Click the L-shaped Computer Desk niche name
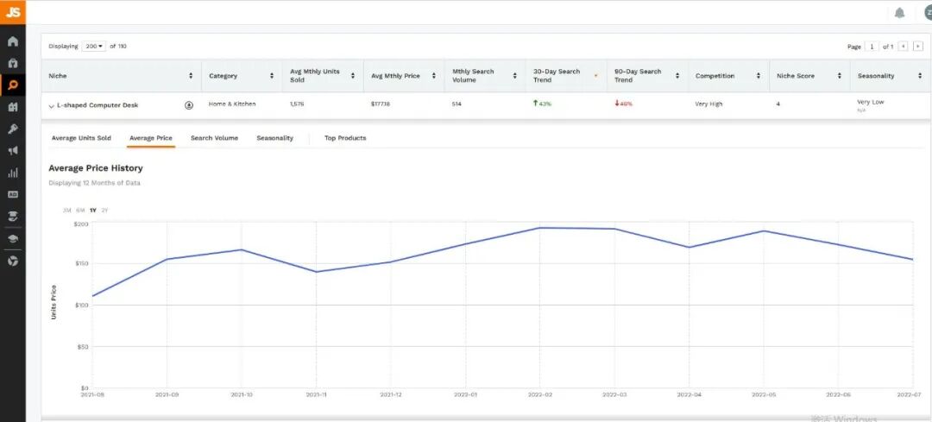 coord(98,105)
